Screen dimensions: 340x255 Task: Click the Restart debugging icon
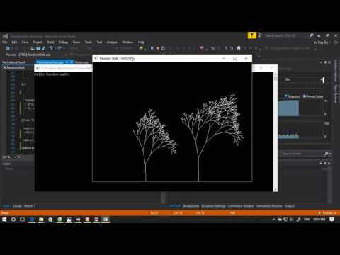point(163,48)
